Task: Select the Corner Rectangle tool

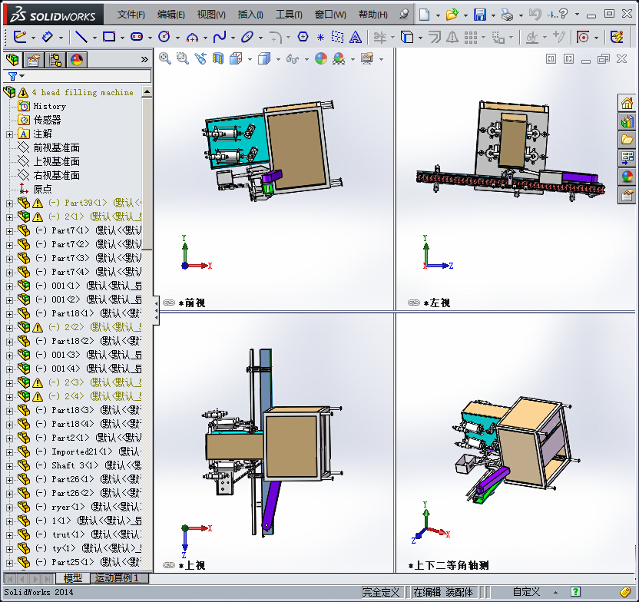Action: tap(109, 37)
